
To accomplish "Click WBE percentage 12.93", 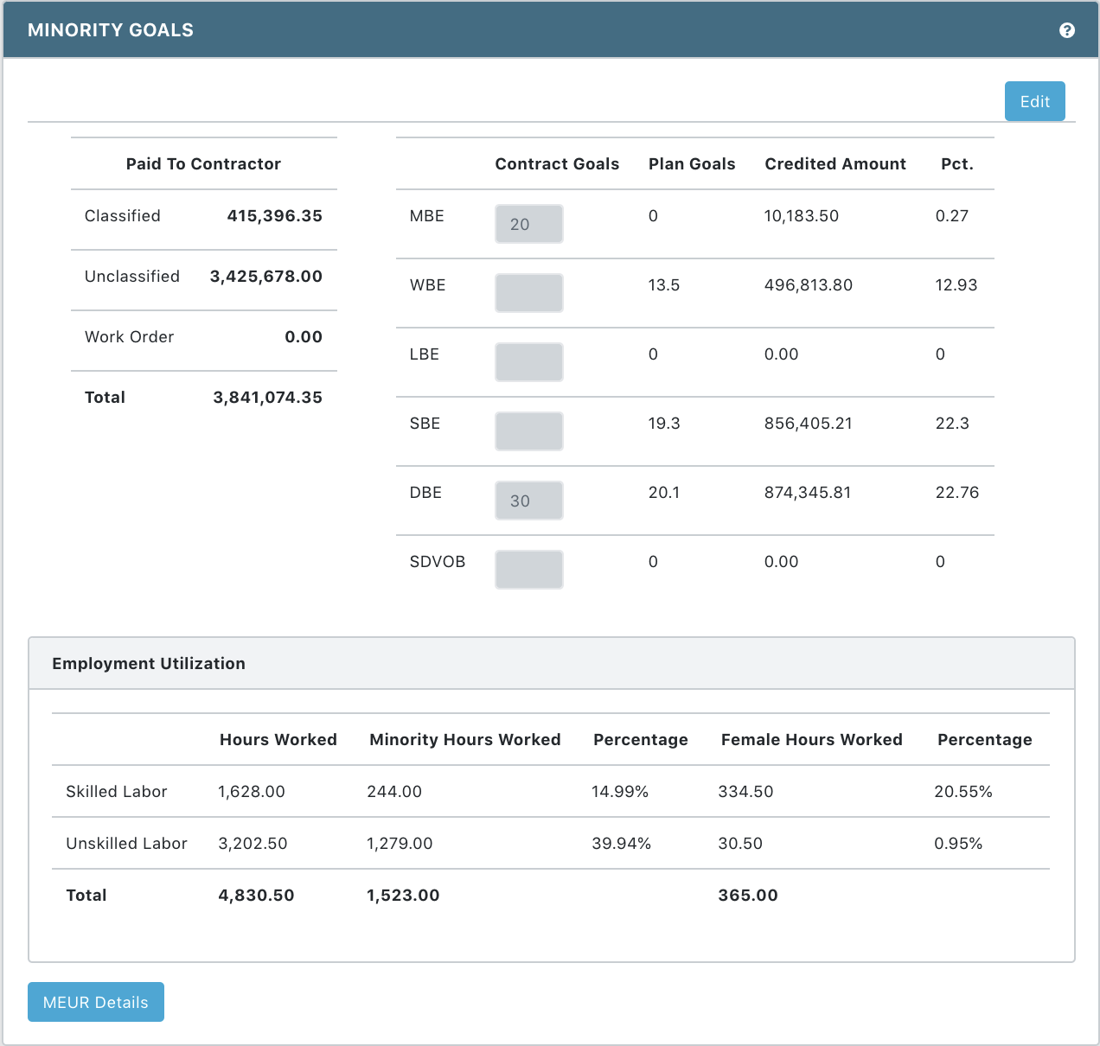I will pyautogui.click(x=956, y=285).
